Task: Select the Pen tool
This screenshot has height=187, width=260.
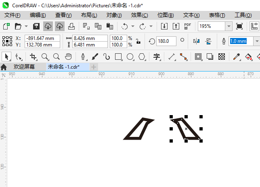Action: [x=83, y=57]
